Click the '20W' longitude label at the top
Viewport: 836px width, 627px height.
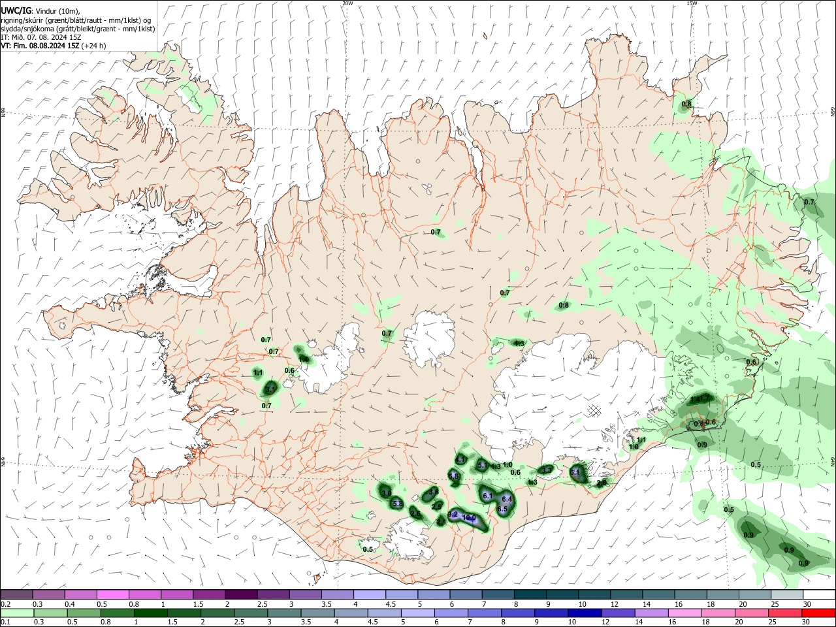[347, 3]
